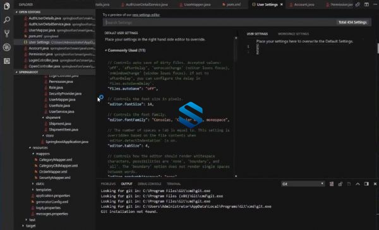379x230 pixels.
Task: Collapse the shipment folder
Action: (52, 118)
